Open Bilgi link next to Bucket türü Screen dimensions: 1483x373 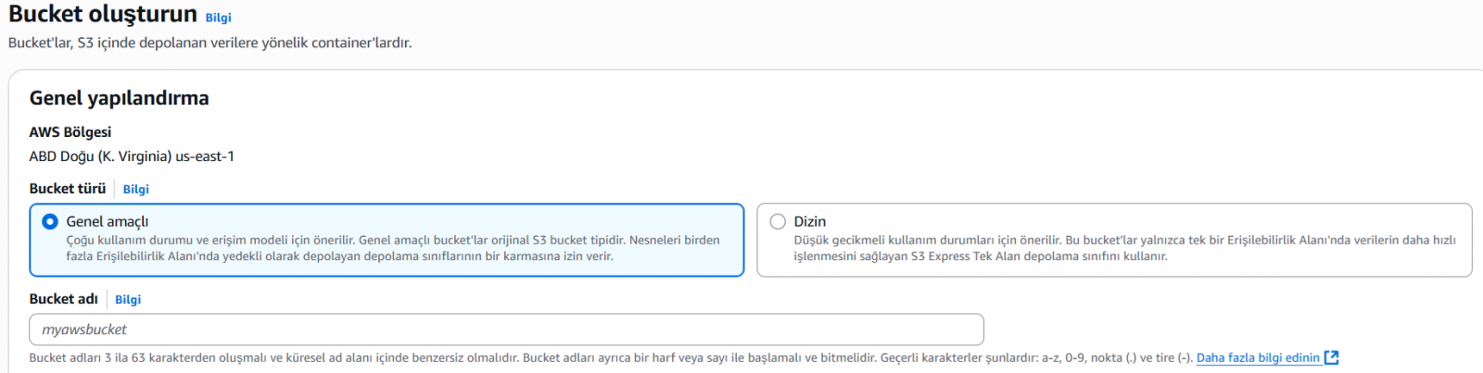135,189
